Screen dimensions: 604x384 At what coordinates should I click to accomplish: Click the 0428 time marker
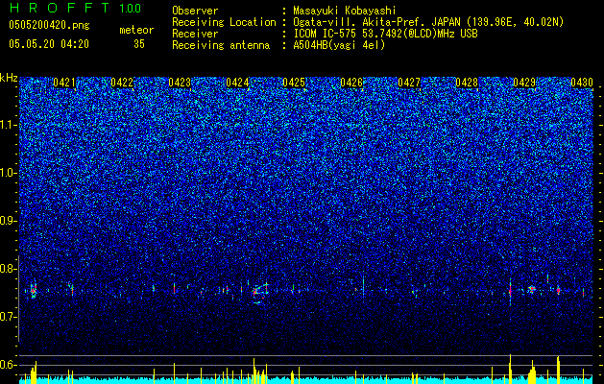pos(467,83)
